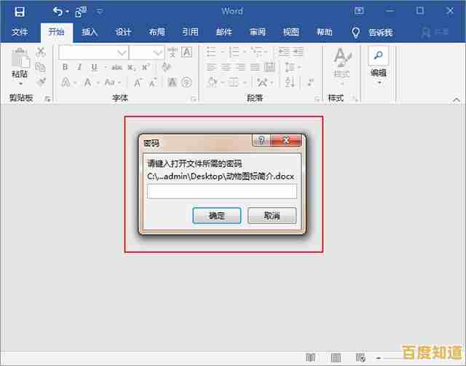Expand the font size dropdown
The image size is (466, 366).
click(x=158, y=52)
